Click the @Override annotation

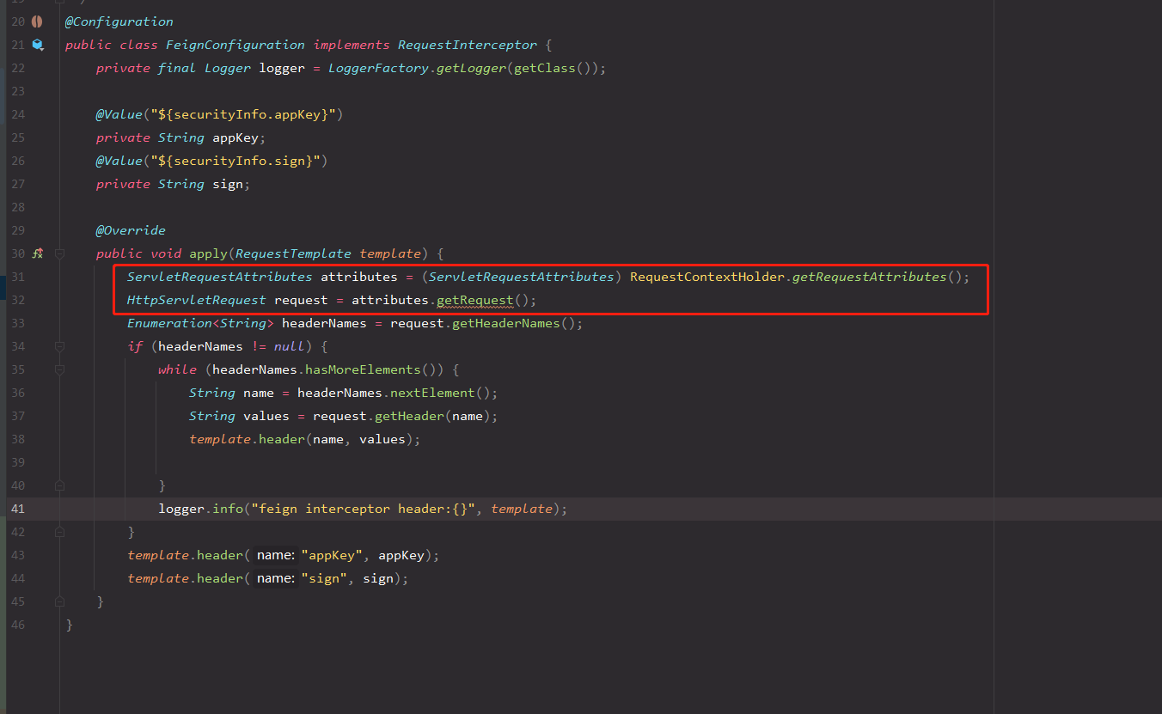point(131,230)
